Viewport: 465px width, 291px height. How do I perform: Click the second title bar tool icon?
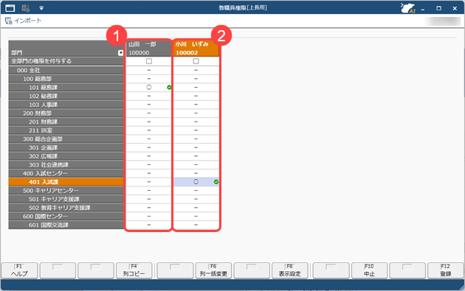point(26,8)
